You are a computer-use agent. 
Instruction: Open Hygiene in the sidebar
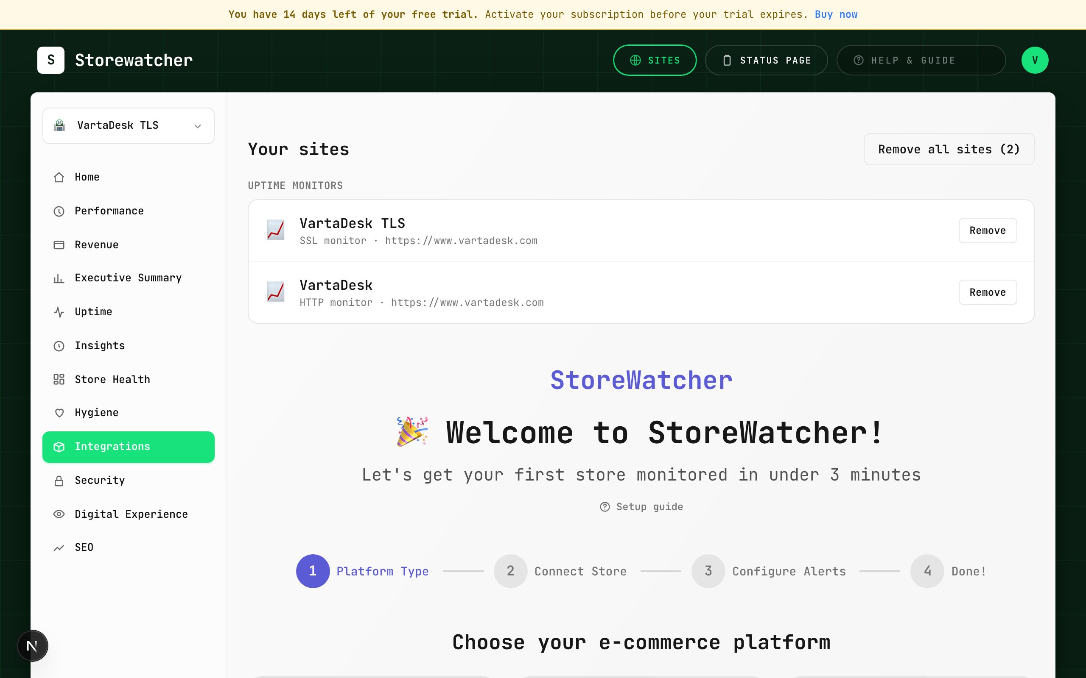129,413
